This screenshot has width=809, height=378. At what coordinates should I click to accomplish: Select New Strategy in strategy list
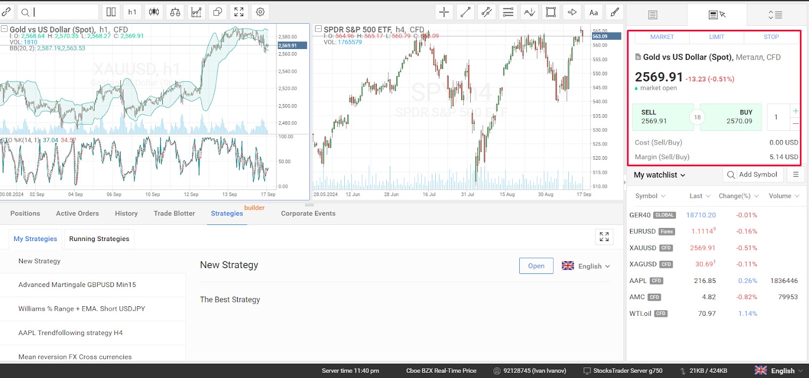point(93,261)
